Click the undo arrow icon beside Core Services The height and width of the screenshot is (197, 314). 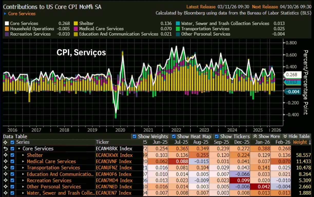tap(5, 149)
